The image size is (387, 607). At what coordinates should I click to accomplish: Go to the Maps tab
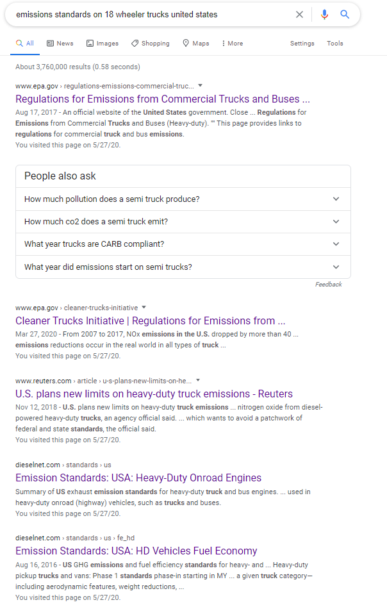pos(196,44)
